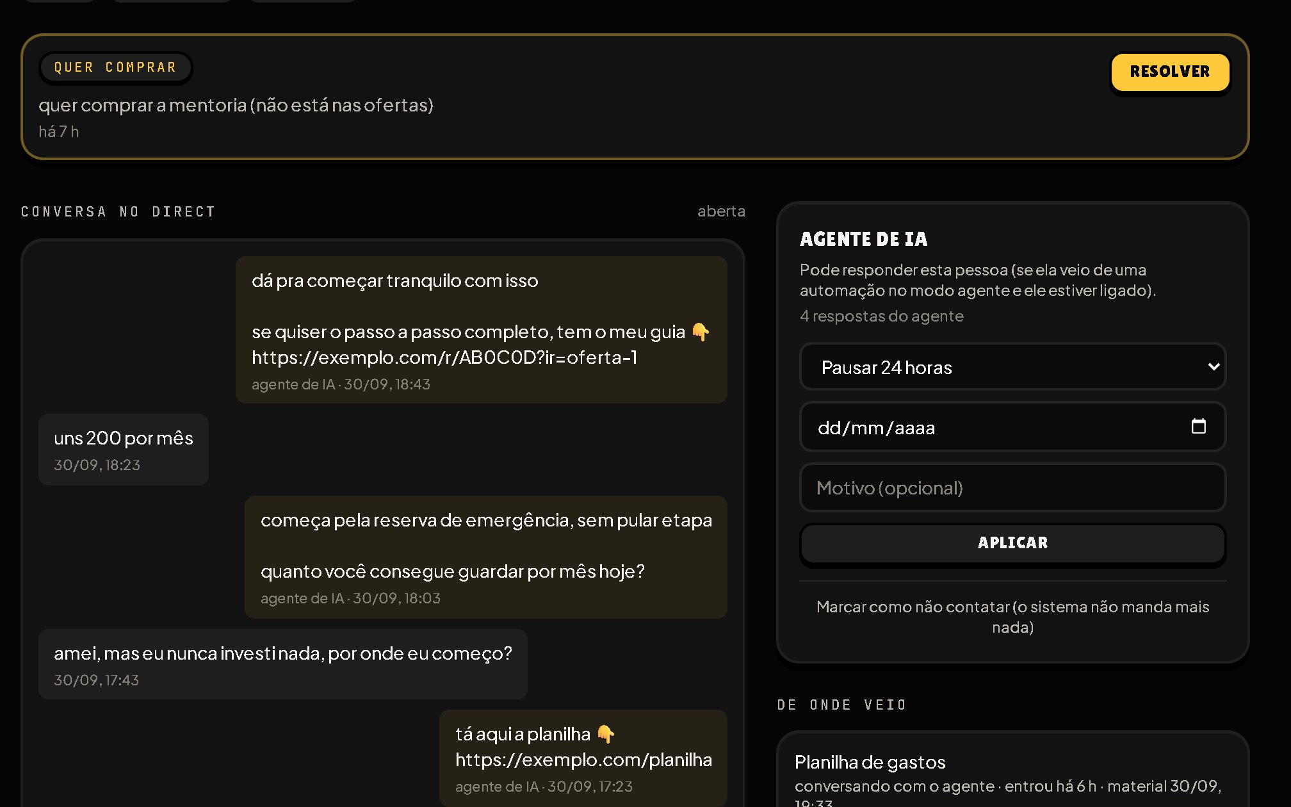1291x807 pixels.
Task: Open the calendar picker icon
Action: point(1198,427)
